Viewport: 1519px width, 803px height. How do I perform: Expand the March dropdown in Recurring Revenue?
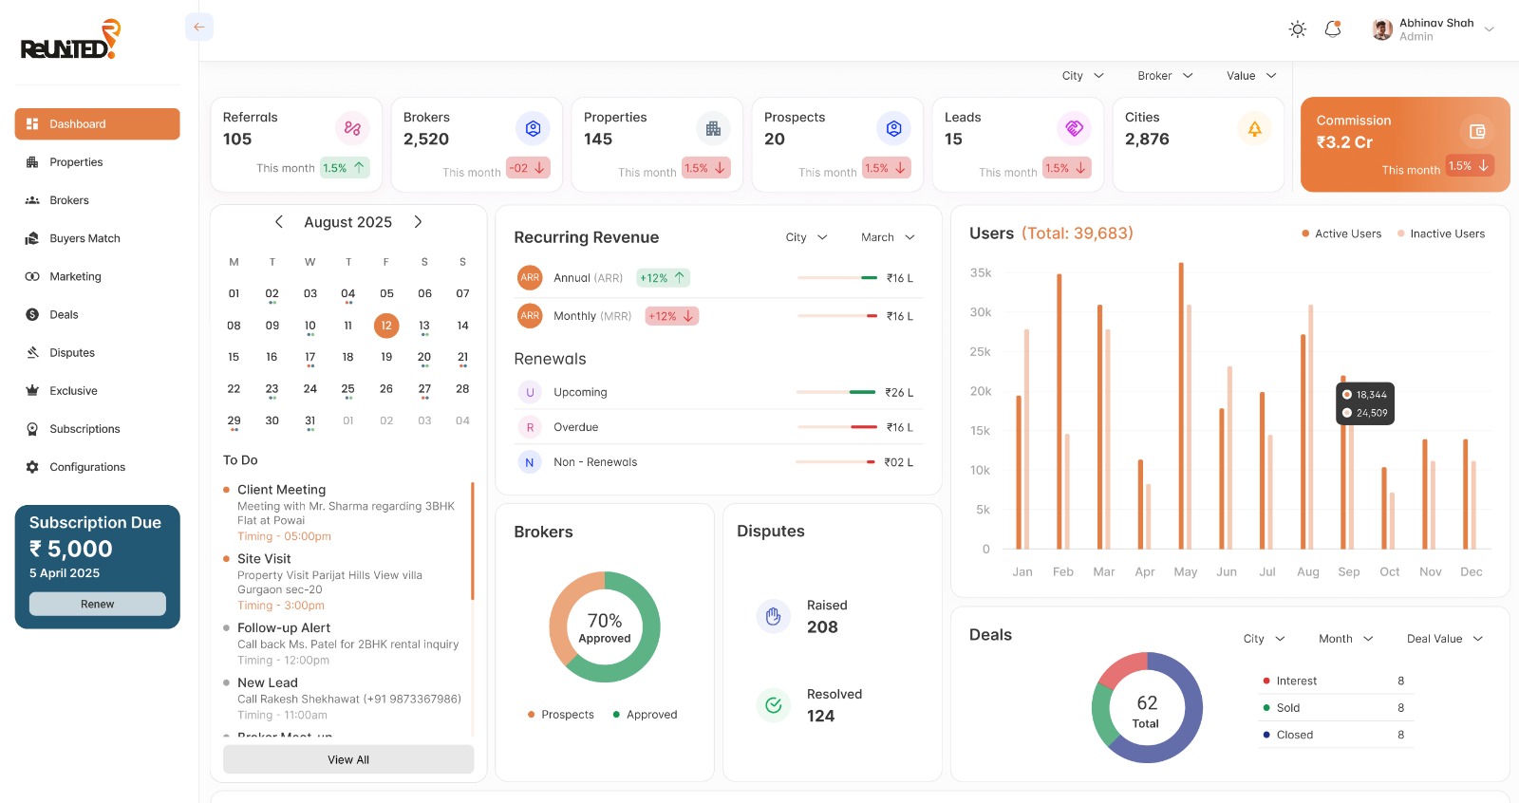(888, 237)
